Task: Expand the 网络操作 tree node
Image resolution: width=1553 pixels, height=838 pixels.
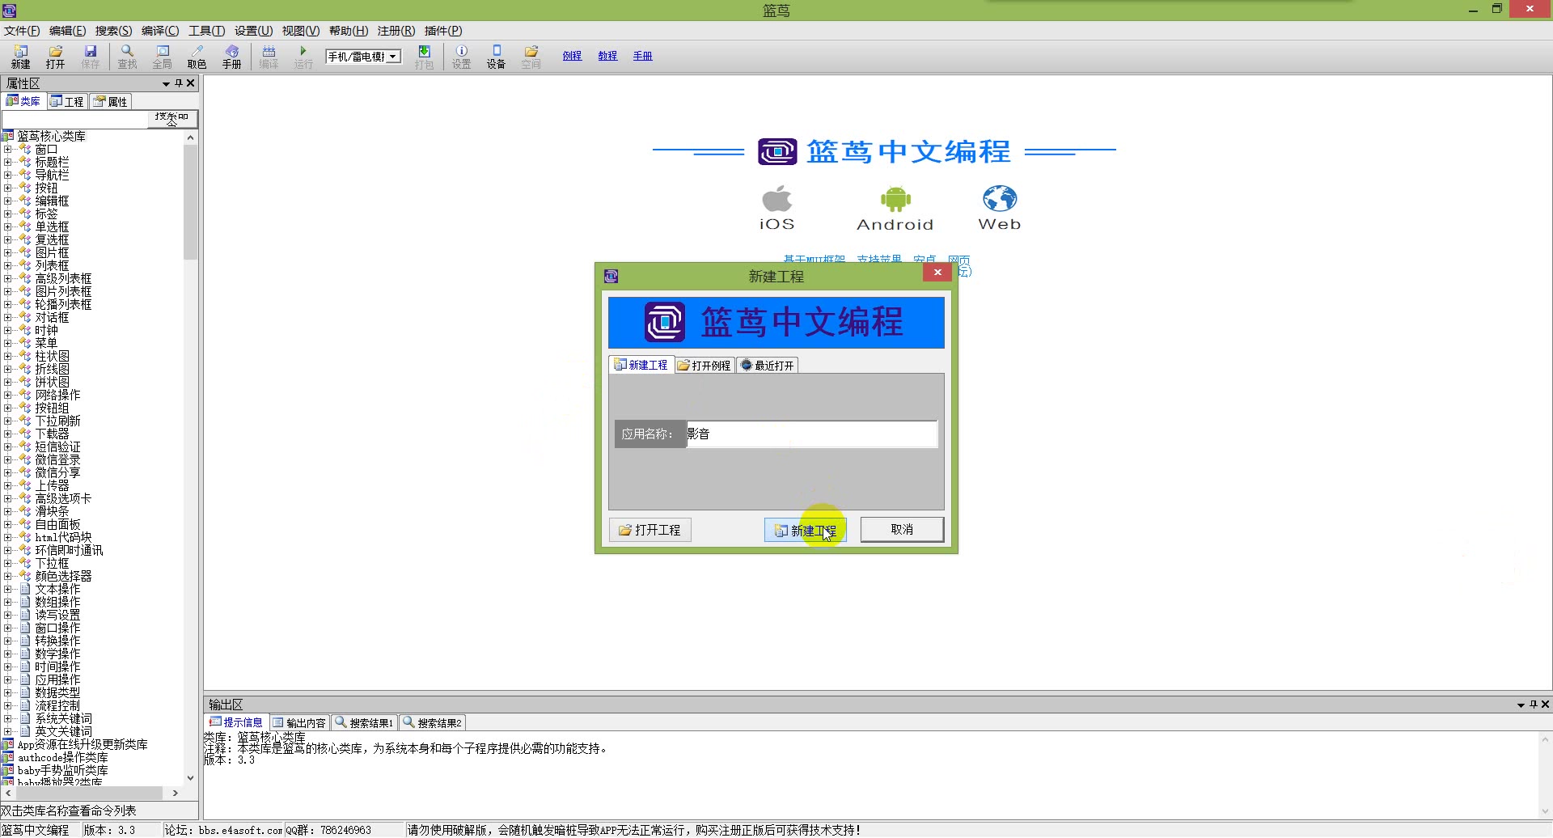Action: click(7, 396)
